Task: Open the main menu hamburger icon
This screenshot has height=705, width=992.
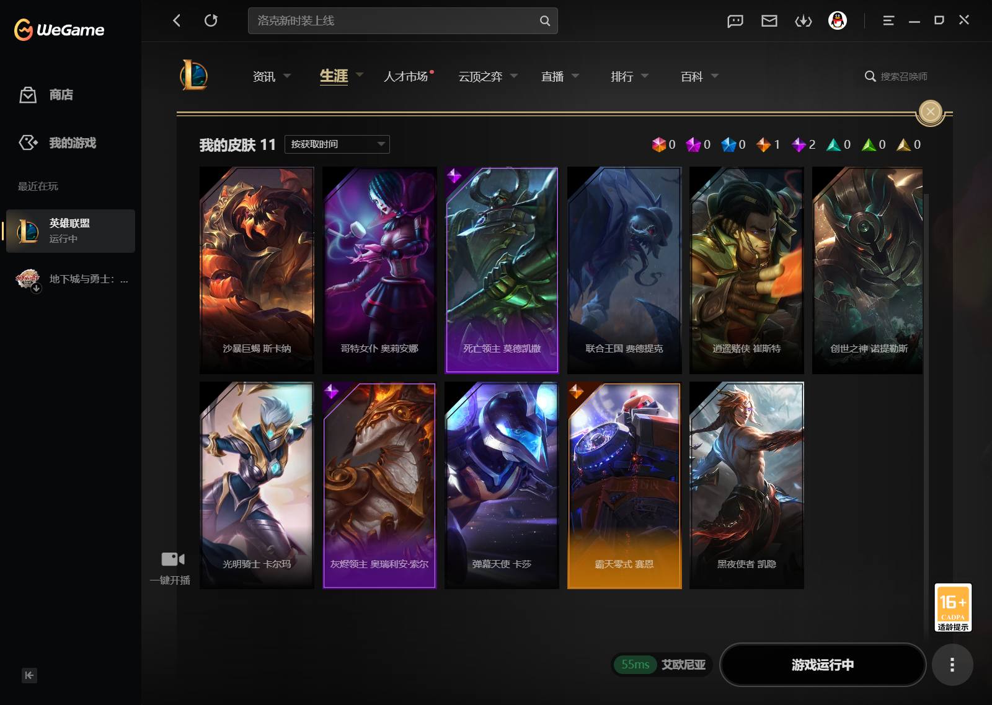Action: 888,20
